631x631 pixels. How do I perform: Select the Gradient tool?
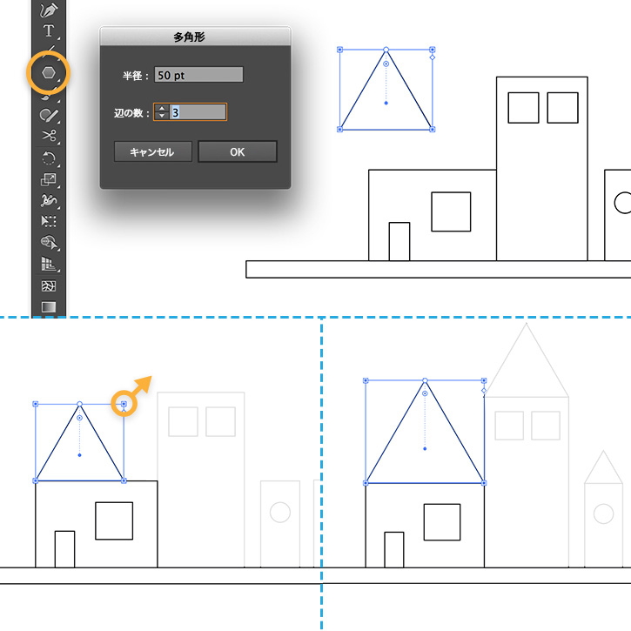point(49,307)
